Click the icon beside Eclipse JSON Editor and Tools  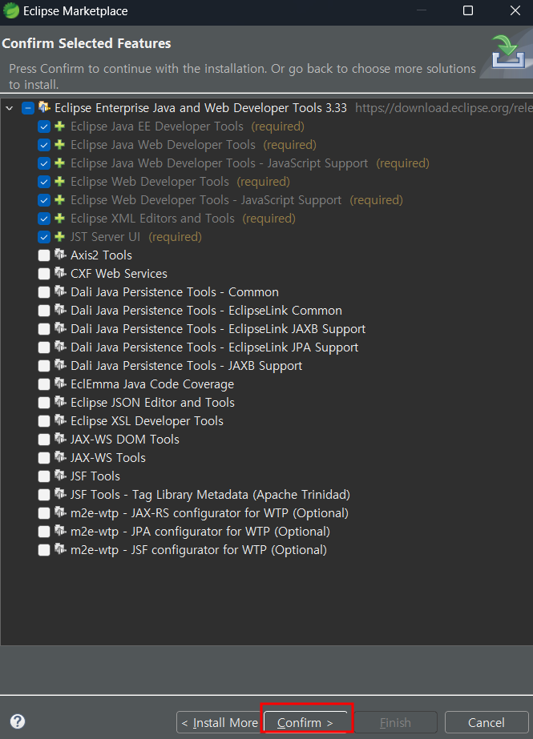click(60, 402)
